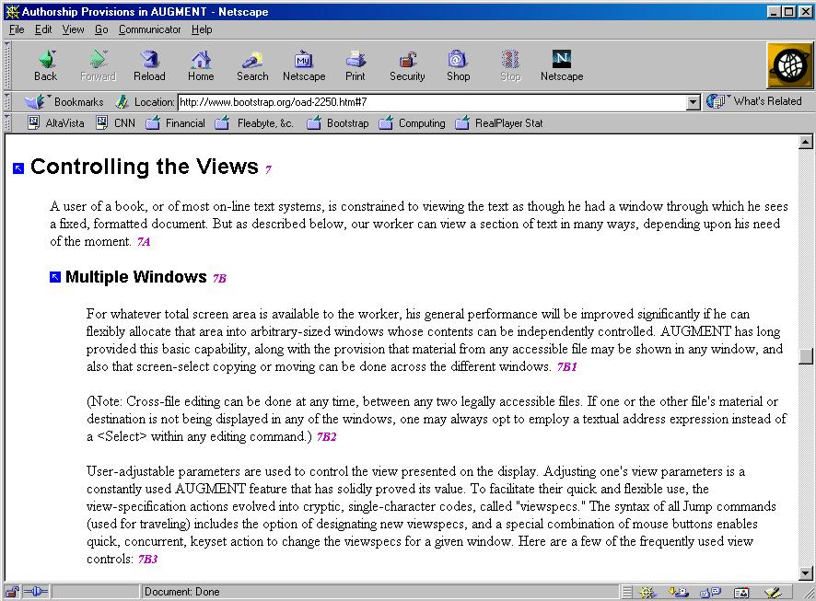Expand the Location URL dropdown arrow

click(694, 102)
